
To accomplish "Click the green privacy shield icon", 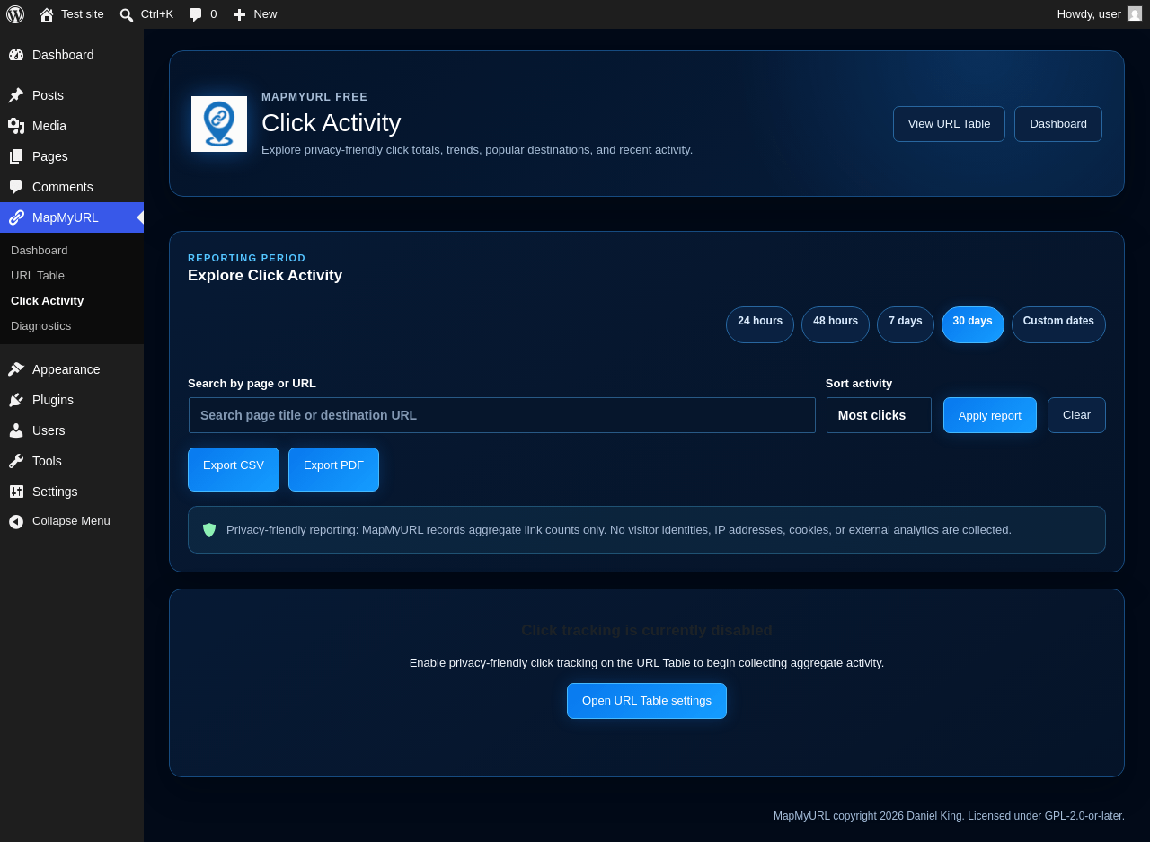I will point(209,530).
